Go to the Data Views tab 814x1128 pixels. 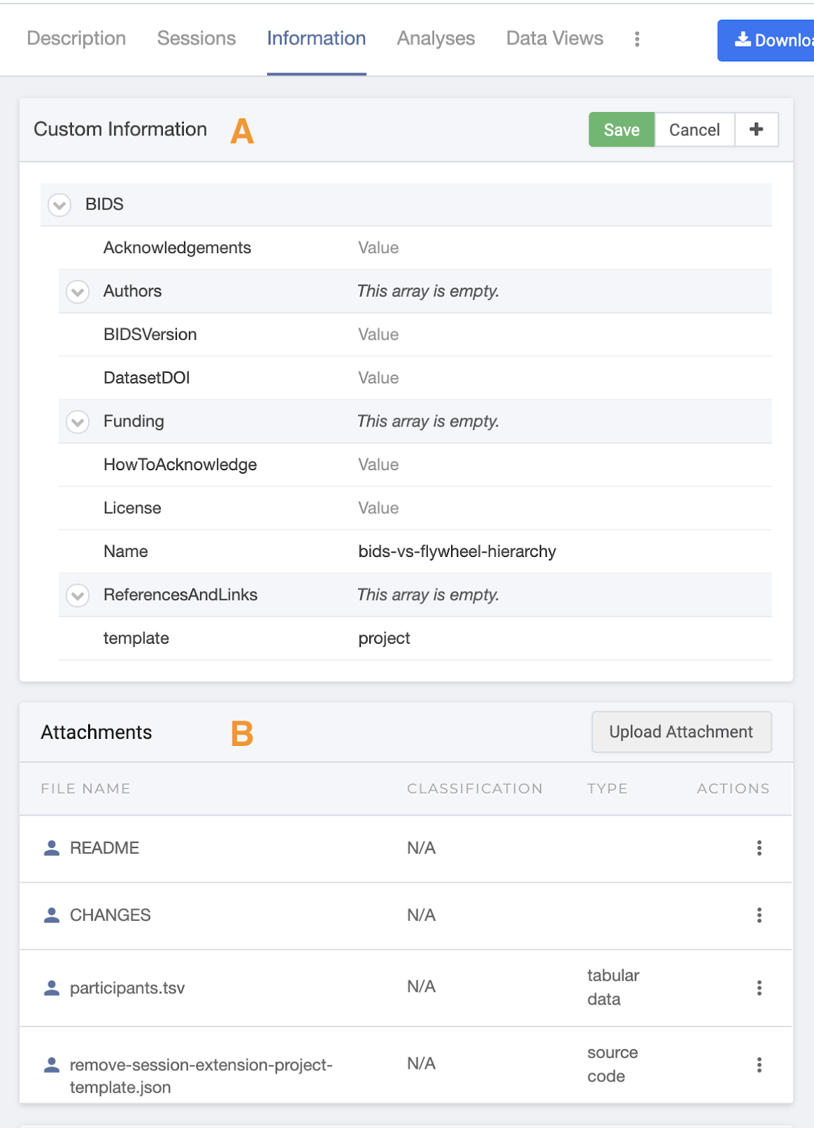(555, 38)
